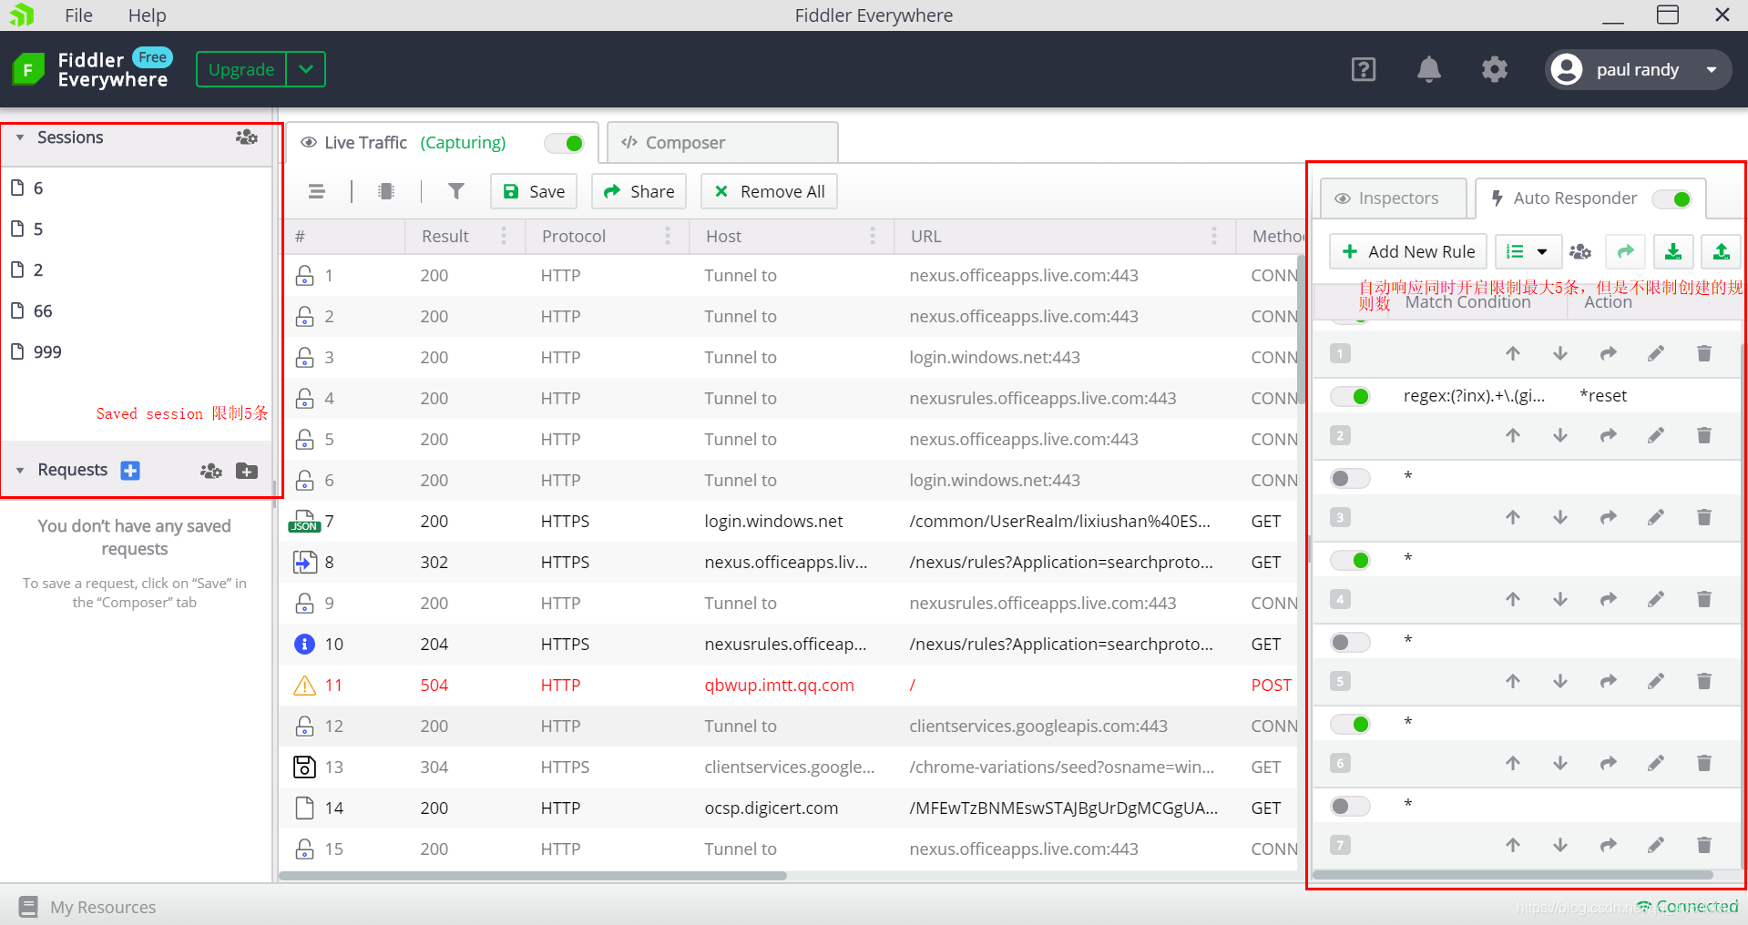Switch to Live Traffic tab
The image size is (1748, 925).
click(443, 143)
